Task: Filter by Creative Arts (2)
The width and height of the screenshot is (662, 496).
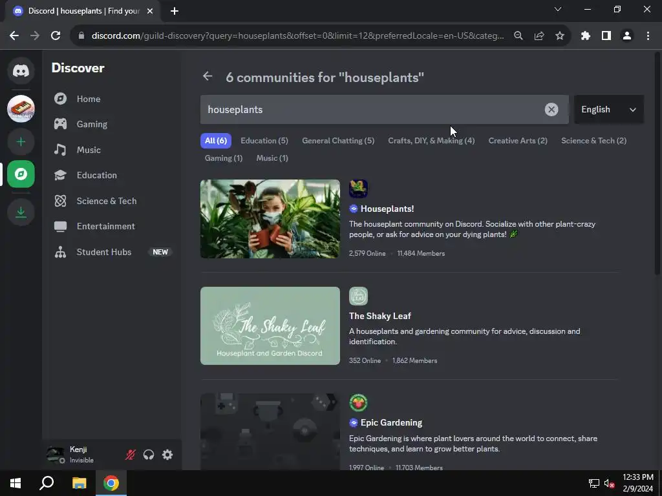Action: [518, 140]
